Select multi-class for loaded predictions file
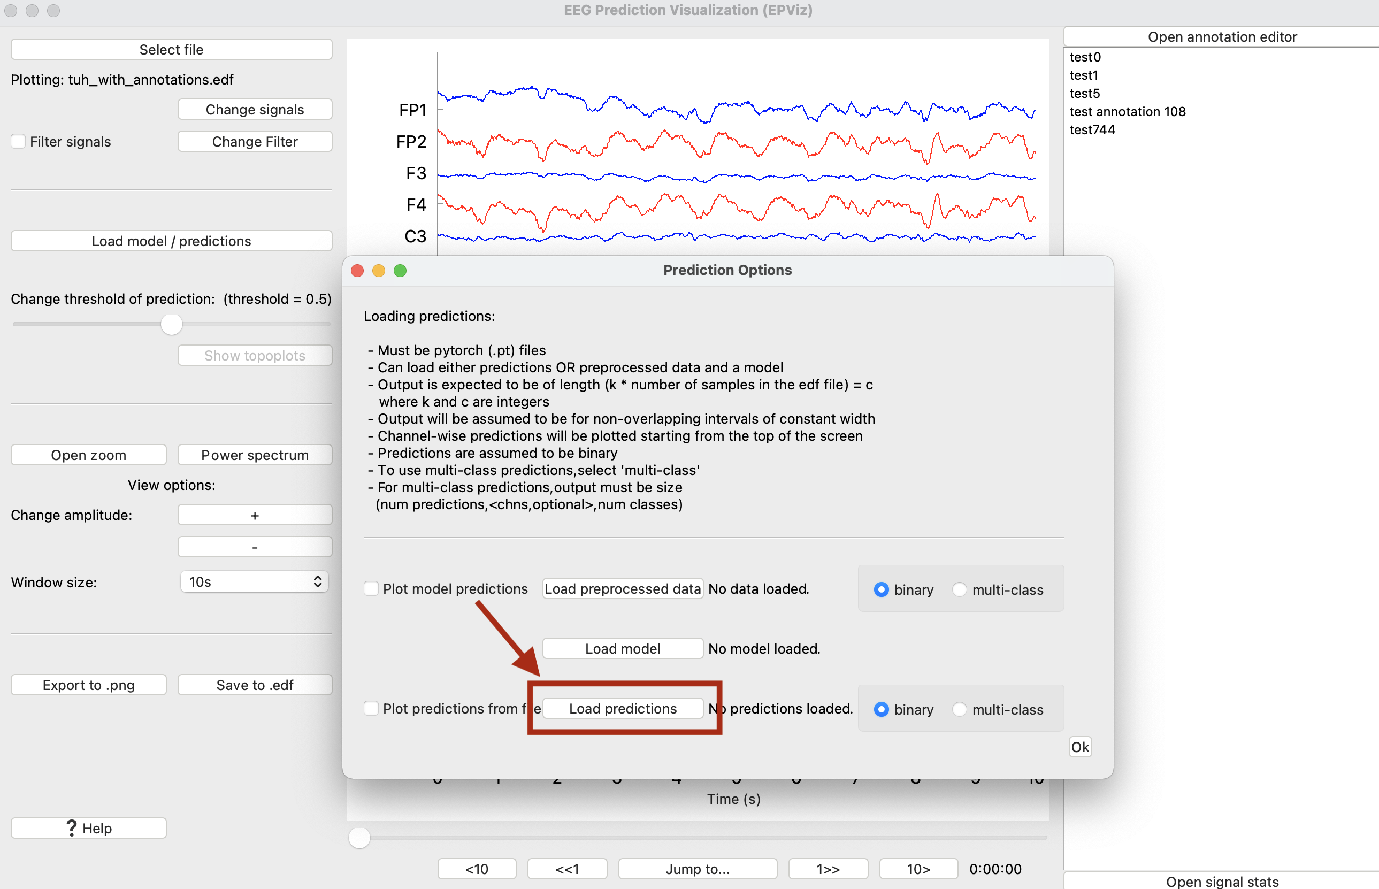 pyautogui.click(x=959, y=709)
